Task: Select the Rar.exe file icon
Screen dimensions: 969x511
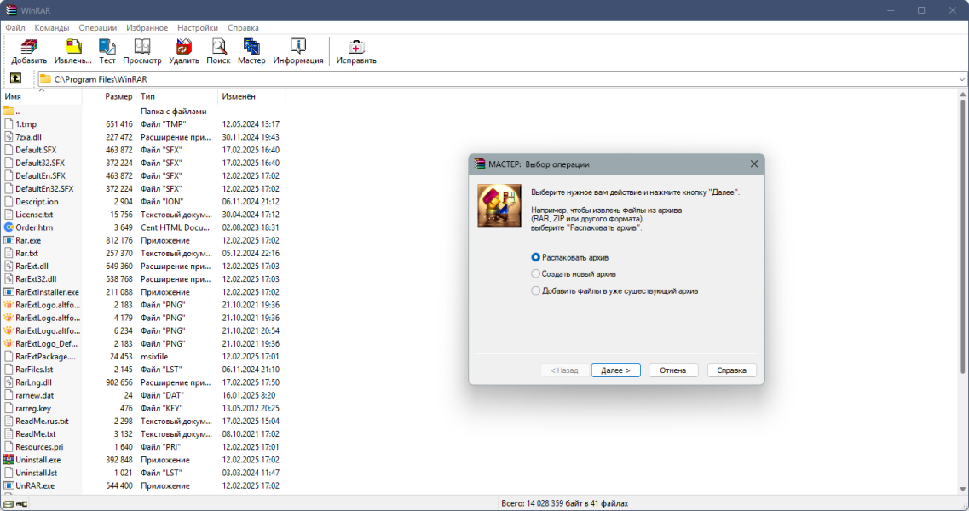Action: 9,240
